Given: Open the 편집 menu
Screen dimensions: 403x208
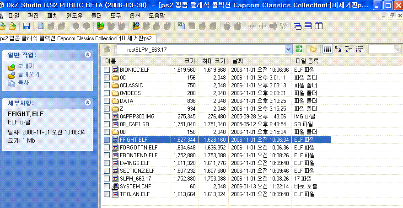Looking at the screenshot, I should click(x=33, y=16).
